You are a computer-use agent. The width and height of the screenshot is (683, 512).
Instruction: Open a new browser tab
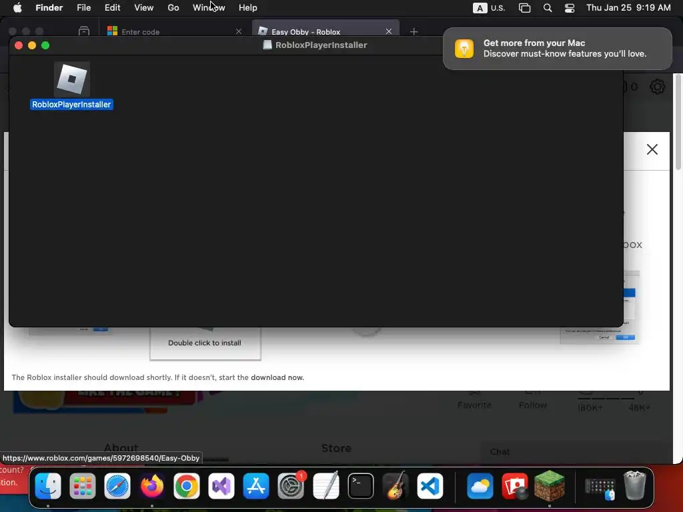coord(414,32)
